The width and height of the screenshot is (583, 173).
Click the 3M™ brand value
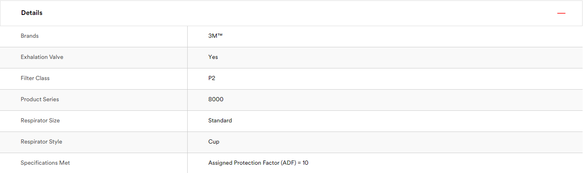click(216, 36)
